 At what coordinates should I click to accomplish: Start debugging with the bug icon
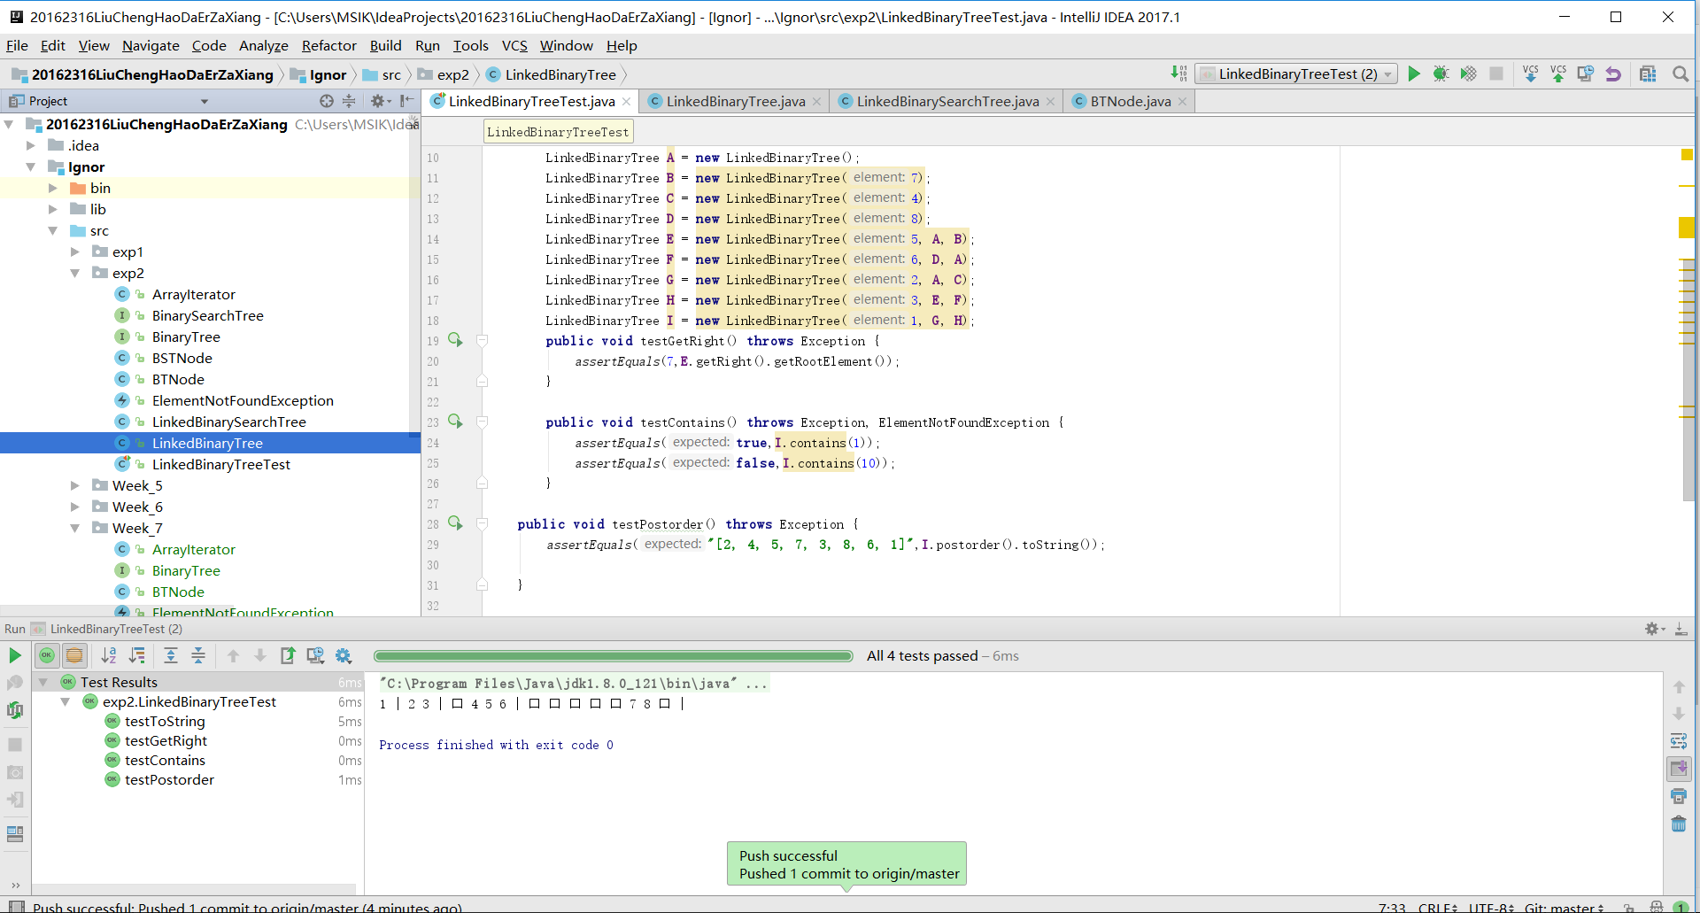click(1441, 74)
